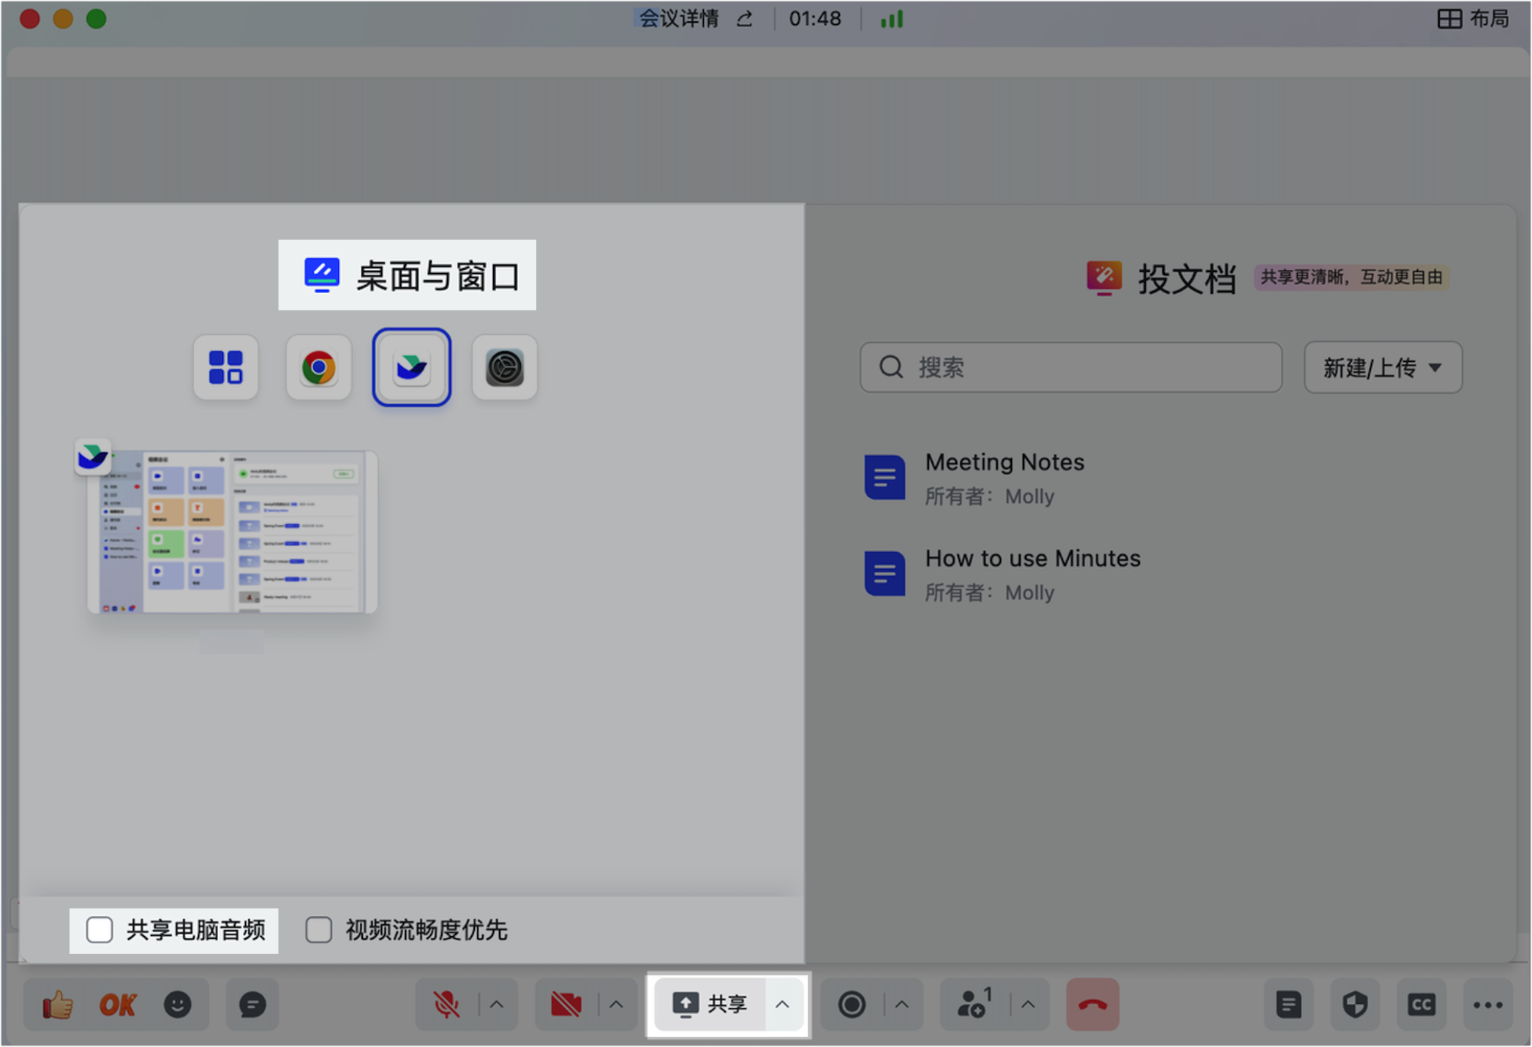This screenshot has width=1532, height=1047.
Task: Select the full desktop sharing option
Action: (x=225, y=367)
